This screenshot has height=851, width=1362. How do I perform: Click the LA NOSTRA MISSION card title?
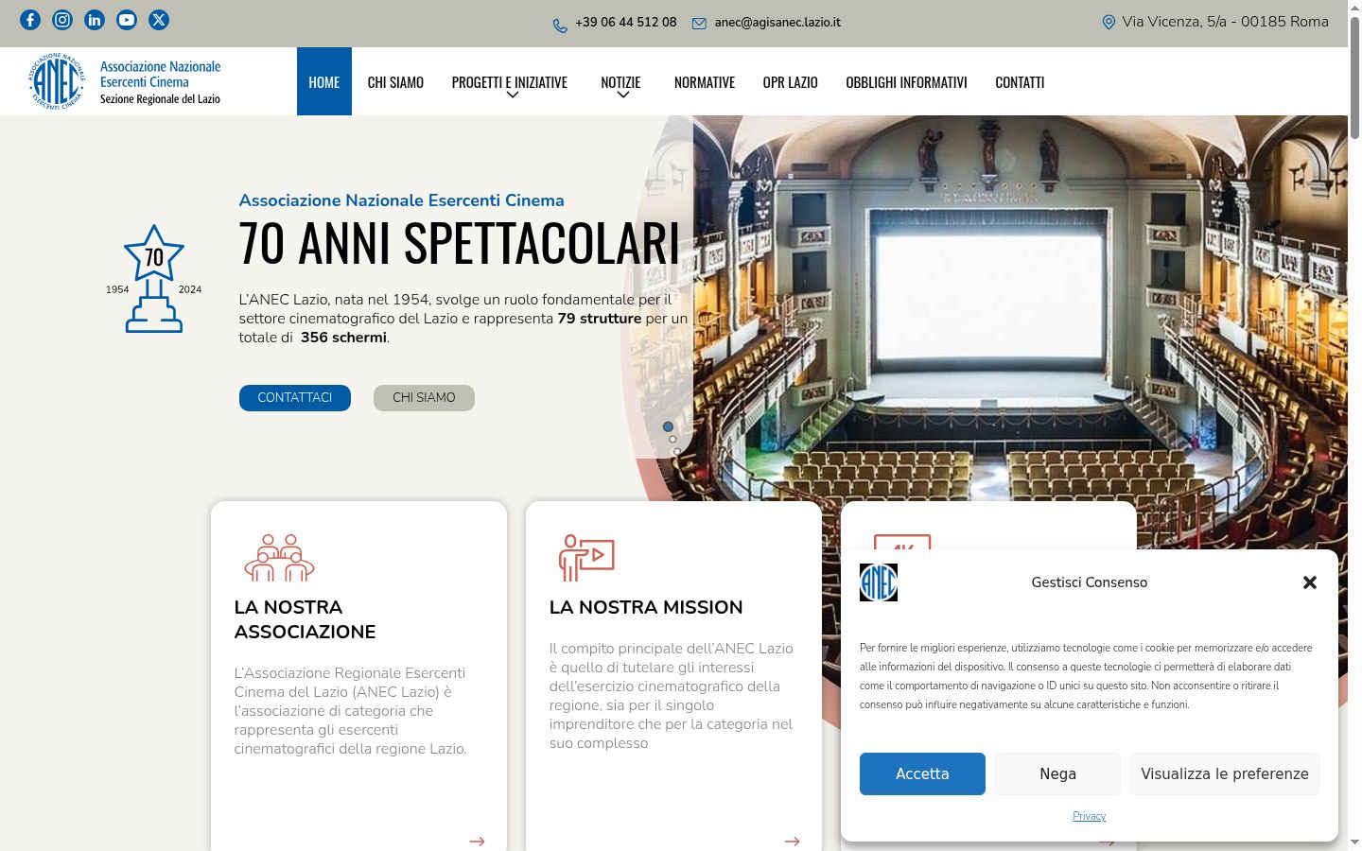pyautogui.click(x=646, y=607)
